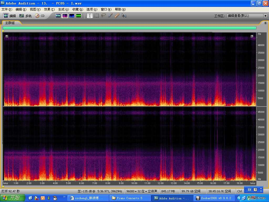Choose the Spot Healing Brush tool
Viewport: 269px width, 202px height.
pos(117,16)
